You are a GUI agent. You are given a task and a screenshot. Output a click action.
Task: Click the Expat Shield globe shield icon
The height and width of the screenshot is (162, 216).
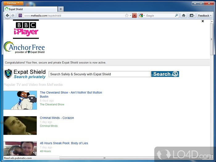click(x=8, y=74)
